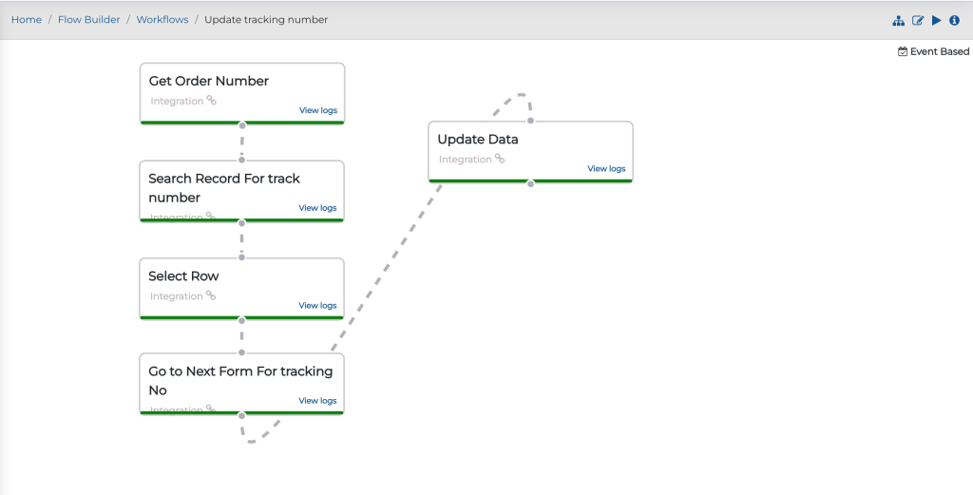The width and height of the screenshot is (973, 495).
Task: Click bottom connector dot of Select Row
Action: pos(242,321)
